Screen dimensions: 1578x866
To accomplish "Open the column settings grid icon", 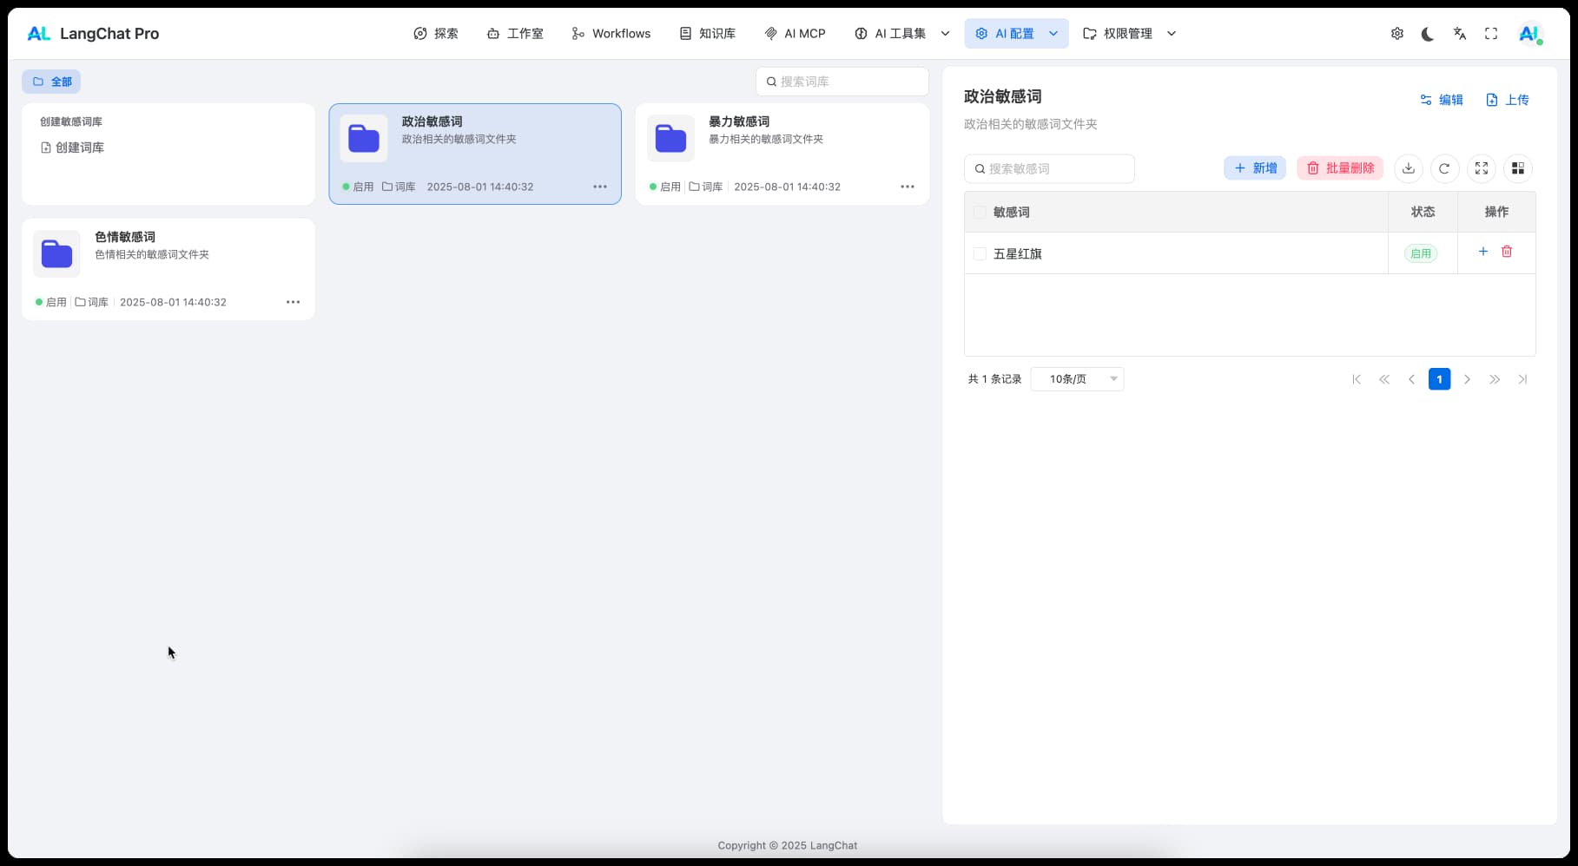I will pyautogui.click(x=1517, y=168).
